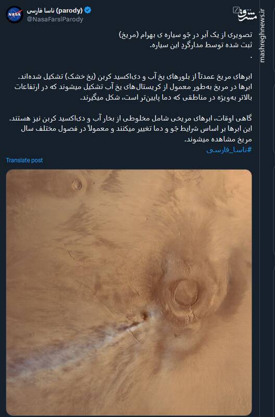This screenshot has height=417, width=275.
Task: Click the blue verified checkmark badge
Action: (87, 10)
